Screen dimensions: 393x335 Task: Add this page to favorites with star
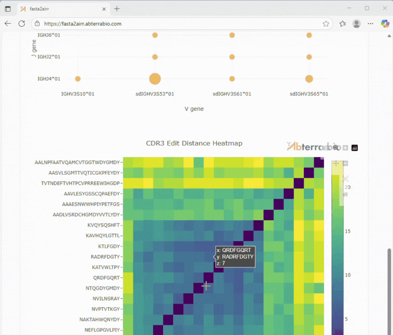[x=326, y=24]
